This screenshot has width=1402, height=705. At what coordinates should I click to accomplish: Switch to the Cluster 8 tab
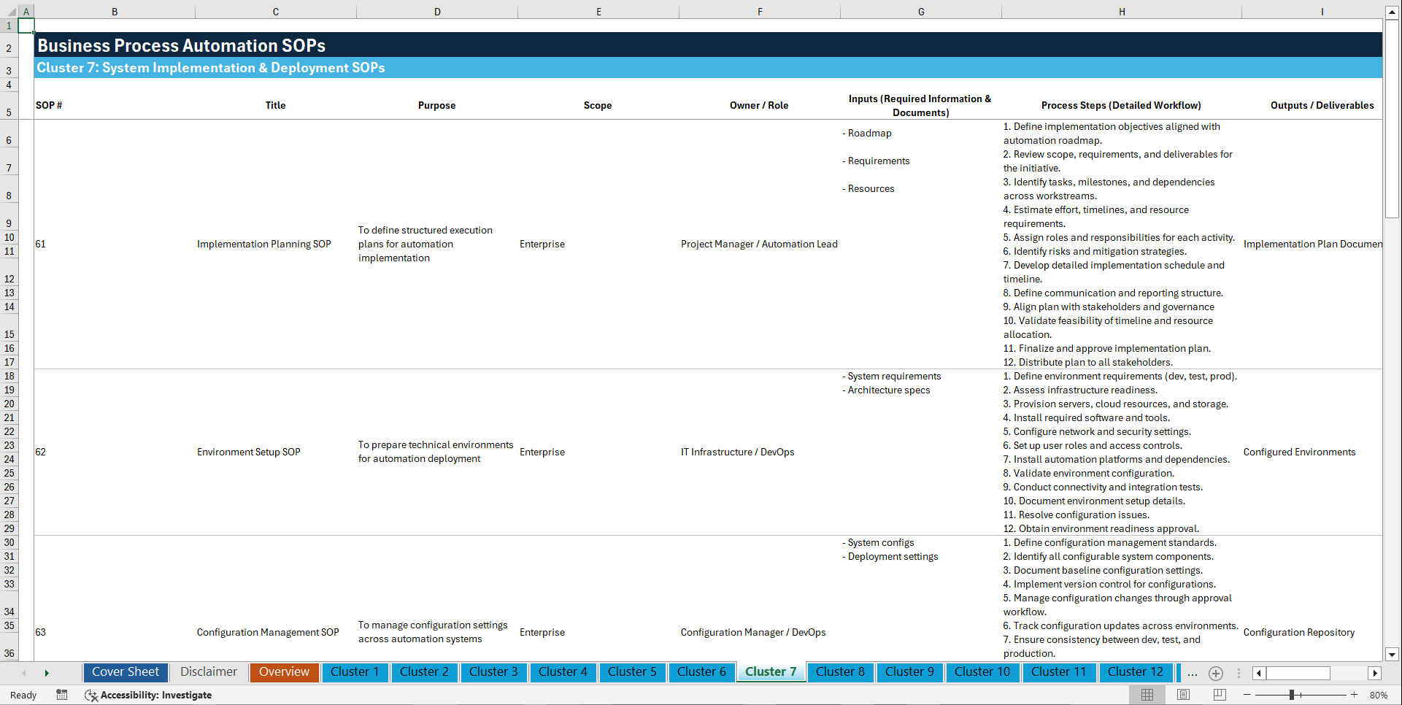point(840,672)
